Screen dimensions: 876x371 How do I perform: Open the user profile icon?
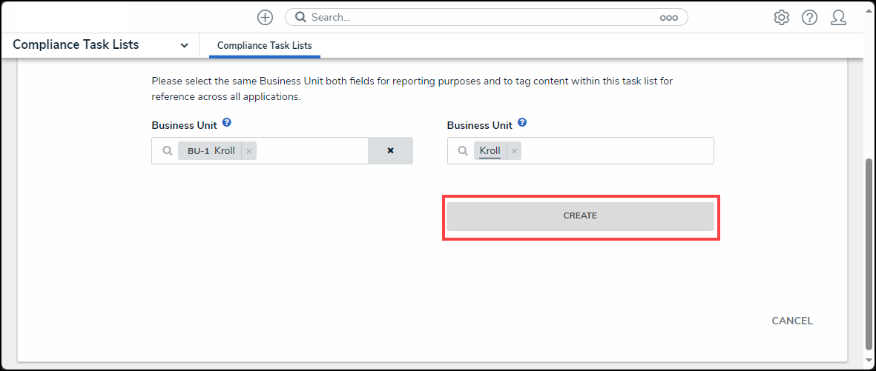(x=839, y=18)
